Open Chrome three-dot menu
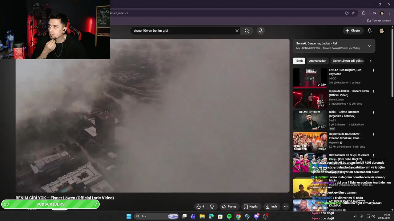Screen dimensions: 394x221 click(x=390, y=13)
